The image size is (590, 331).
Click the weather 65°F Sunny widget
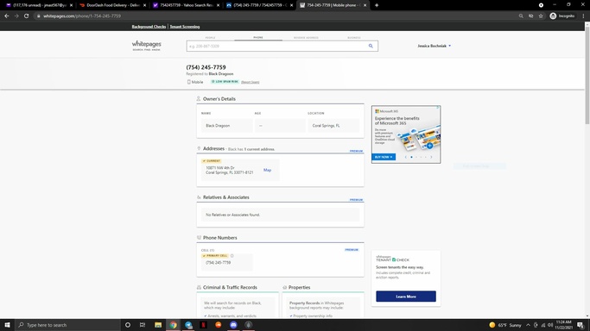[x=505, y=325]
